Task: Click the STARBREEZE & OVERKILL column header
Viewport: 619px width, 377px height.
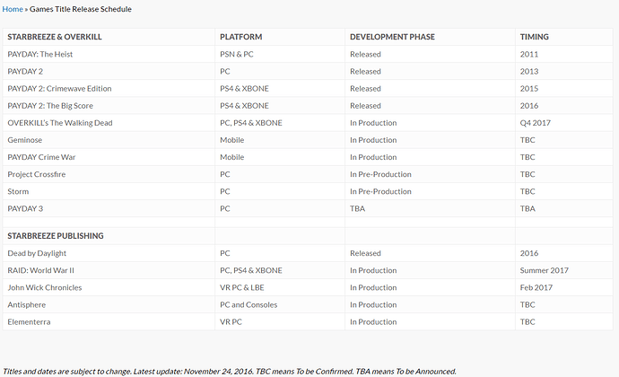Action: pos(55,37)
